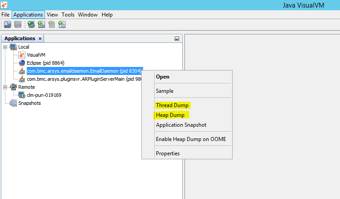Select the Remote tree label
Screen dimensions: 340x199
(26, 87)
